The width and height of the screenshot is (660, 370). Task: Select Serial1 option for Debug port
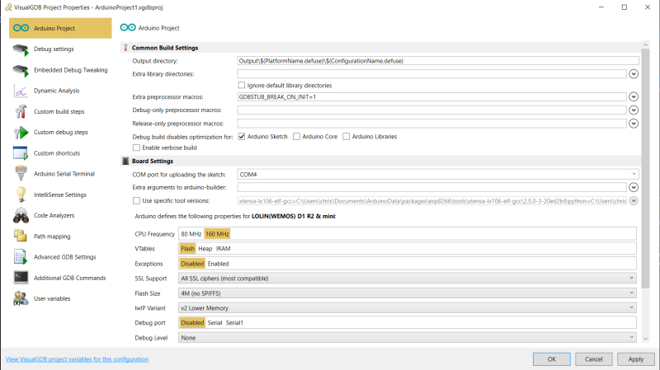[x=234, y=323]
